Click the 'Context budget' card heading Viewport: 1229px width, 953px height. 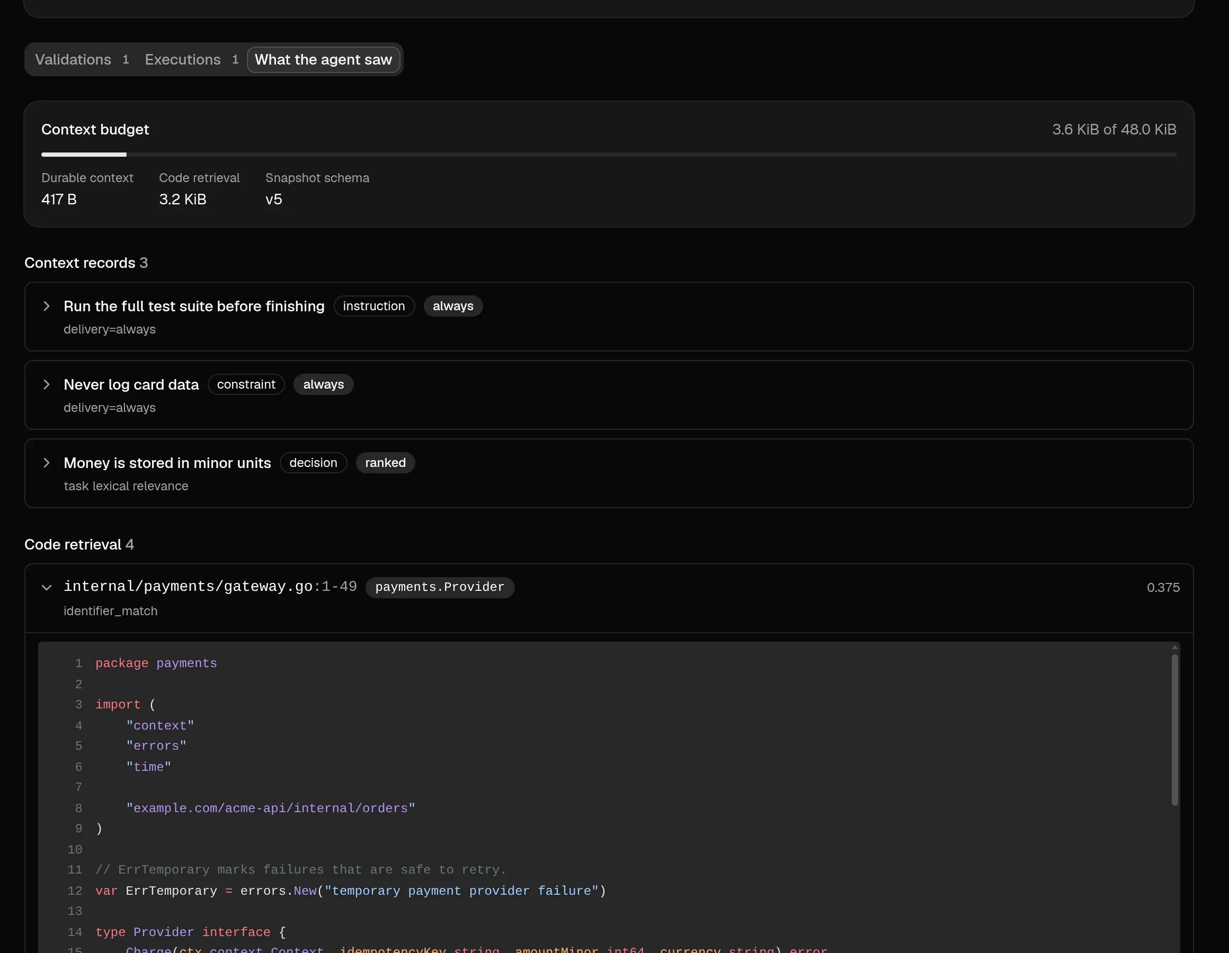click(x=95, y=129)
